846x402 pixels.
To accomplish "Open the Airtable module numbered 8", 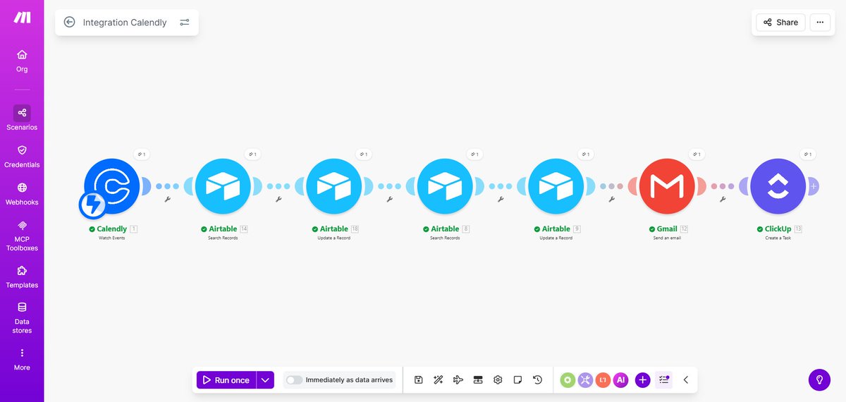I will pyautogui.click(x=445, y=186).
